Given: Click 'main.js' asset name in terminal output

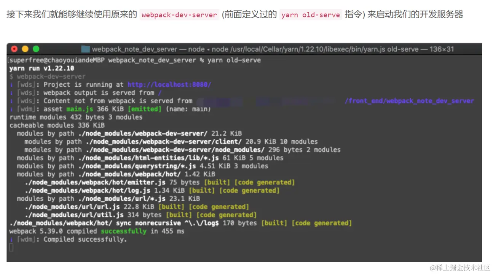Looking at the screenshot, I should (80, 109).
